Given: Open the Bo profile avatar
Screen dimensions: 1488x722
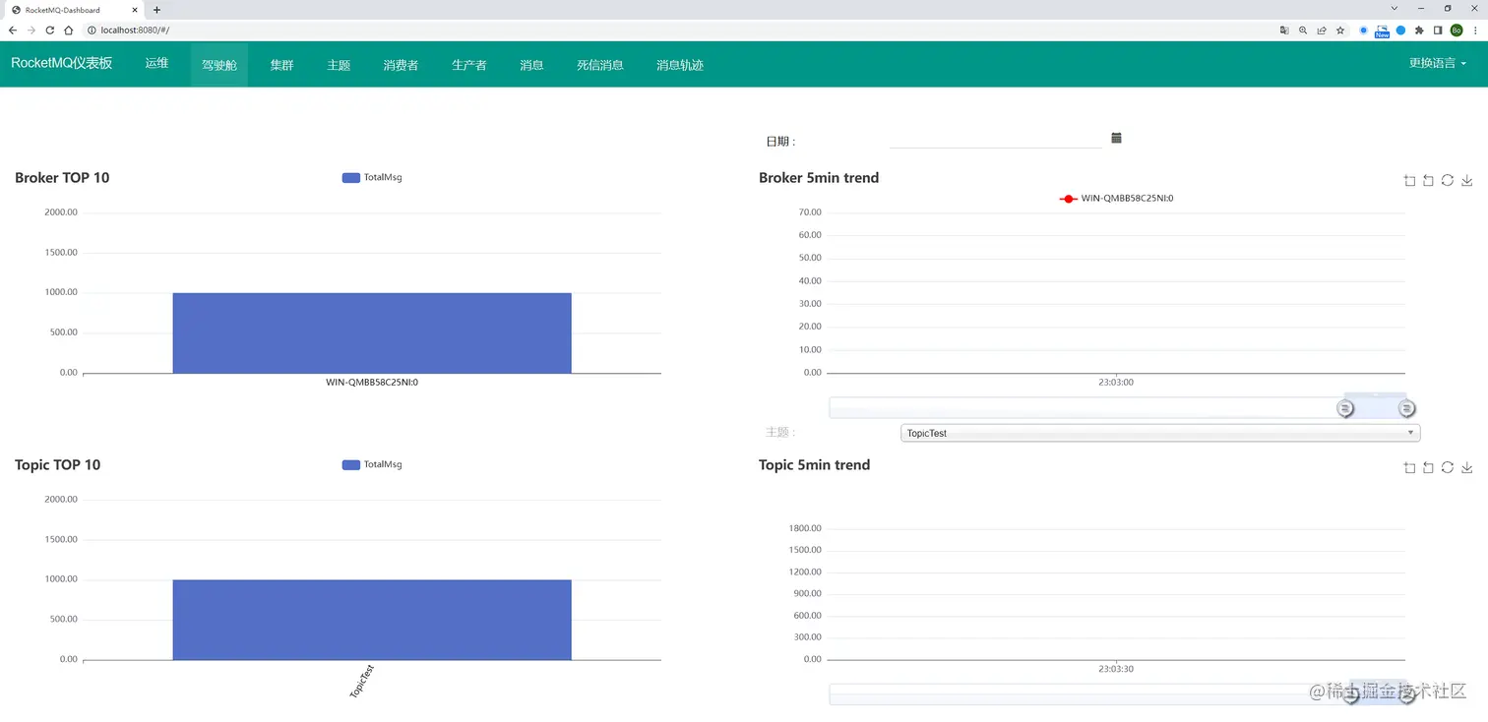Looking at the screenshot, I should tap(1457, 30).
